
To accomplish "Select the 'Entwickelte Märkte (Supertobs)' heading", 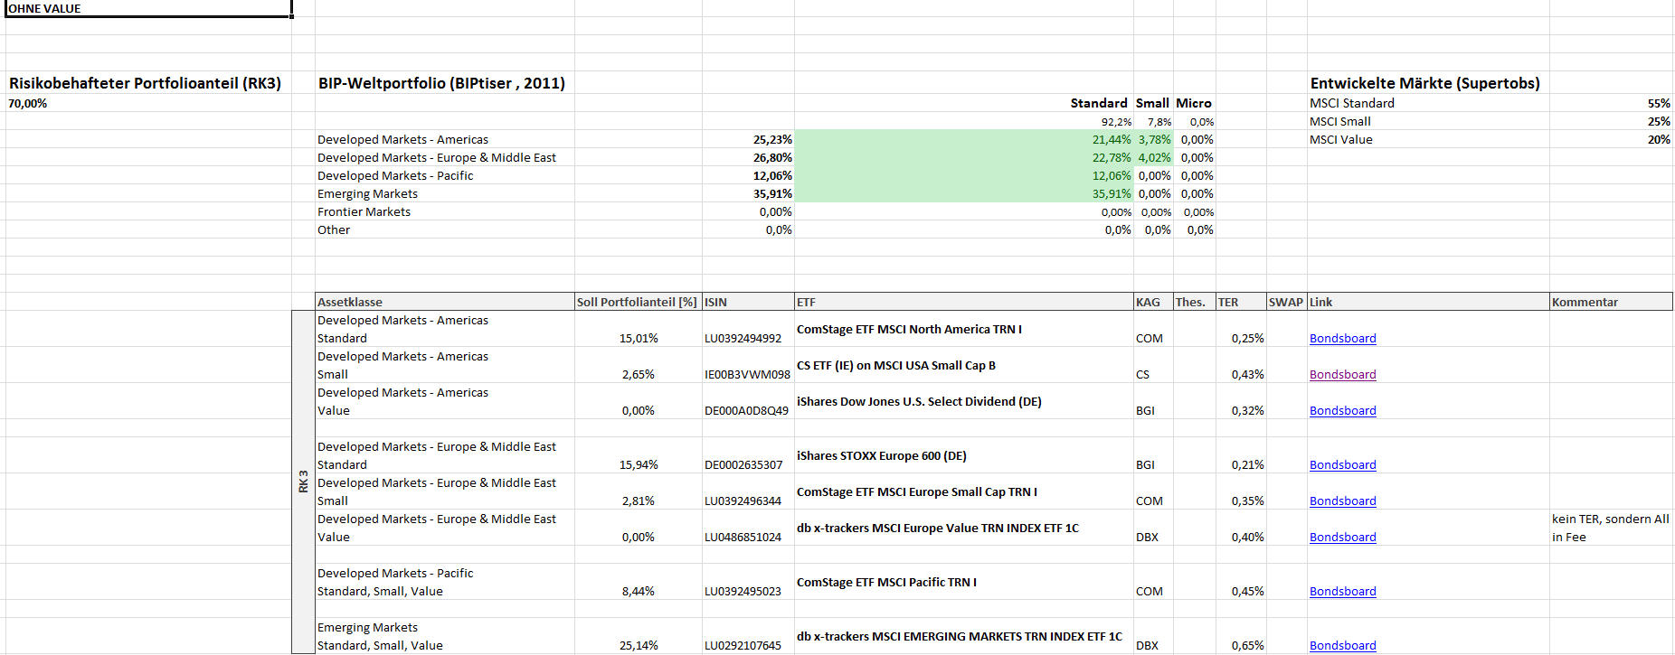I will pos(1424,83).
